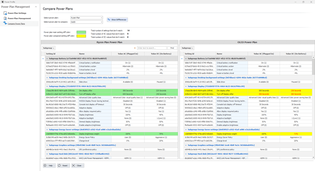
Task: Collapse Energy Saver settings subgroup in Ryzen pane
Action: (x=47, y=129)
